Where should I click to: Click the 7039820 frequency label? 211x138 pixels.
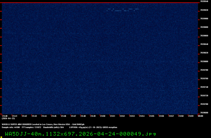(204, 53)
